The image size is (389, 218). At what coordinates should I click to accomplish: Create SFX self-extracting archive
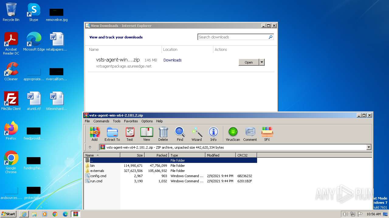click(267, 134)
